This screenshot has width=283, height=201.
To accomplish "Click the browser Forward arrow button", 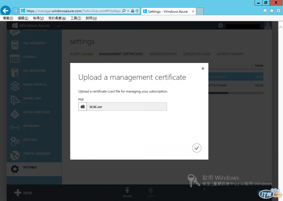I will [15, 11].
